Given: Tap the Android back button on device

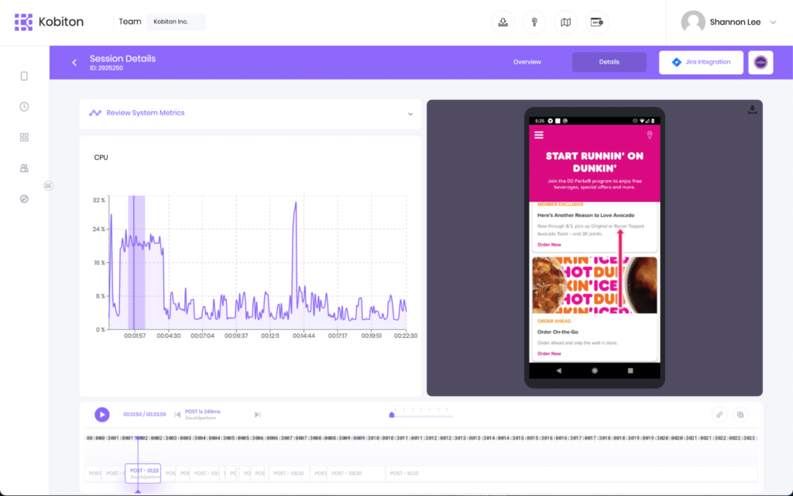Looking at the screenshot, I should [558, 370].
